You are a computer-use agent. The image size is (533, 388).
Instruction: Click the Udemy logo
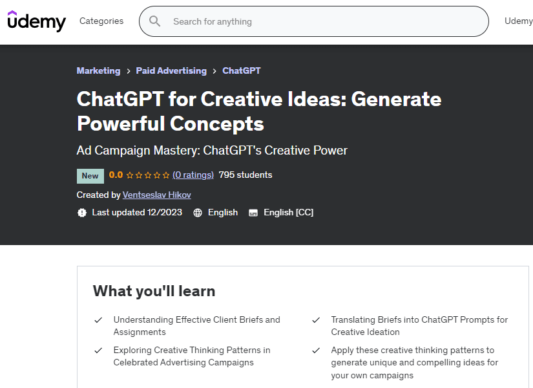36,21
